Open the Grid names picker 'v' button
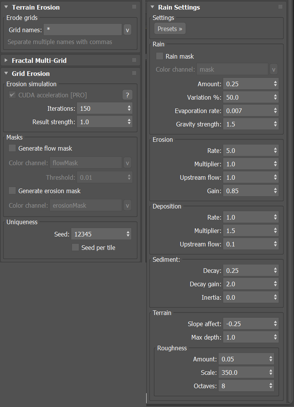Viewport: 294px width, 407px height. coord(127,30)
